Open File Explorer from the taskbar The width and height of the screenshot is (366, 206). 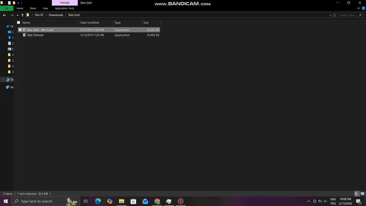coord(122,201)
